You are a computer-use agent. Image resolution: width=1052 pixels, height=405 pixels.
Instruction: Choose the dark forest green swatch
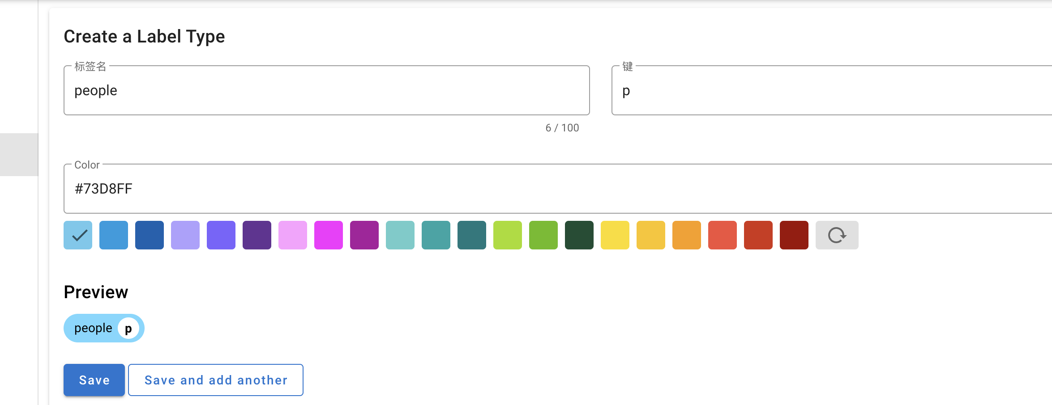coord(579,235)
